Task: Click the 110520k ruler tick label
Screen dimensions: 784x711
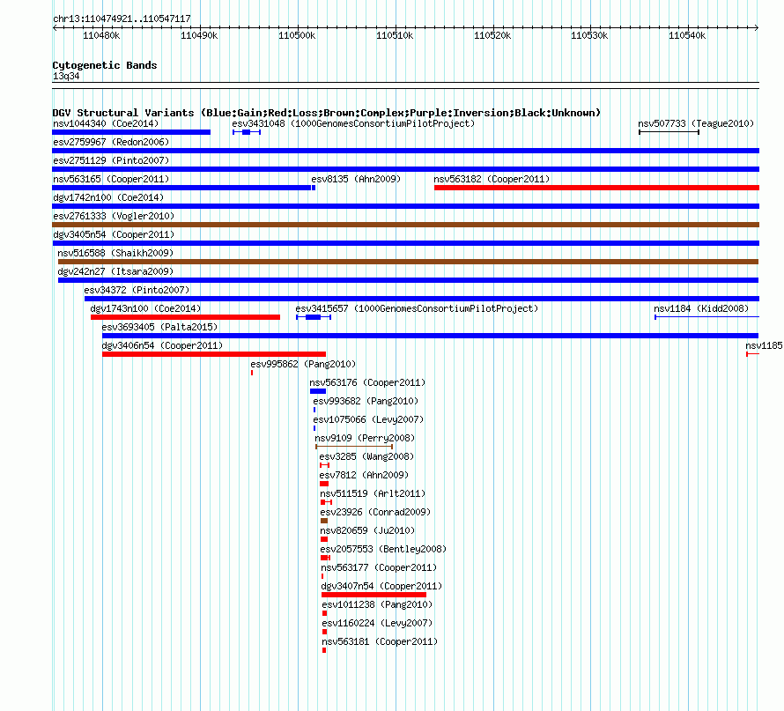Action: (492, 36)
